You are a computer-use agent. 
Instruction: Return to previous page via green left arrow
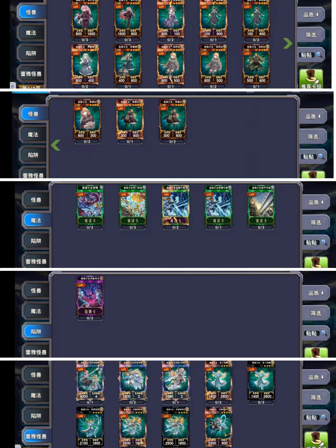click(56, 145)
